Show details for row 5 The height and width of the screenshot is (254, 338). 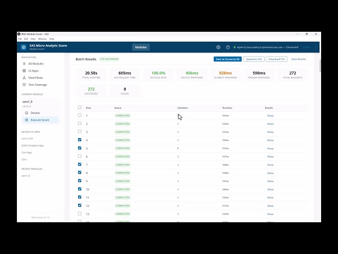click(270, 149)
